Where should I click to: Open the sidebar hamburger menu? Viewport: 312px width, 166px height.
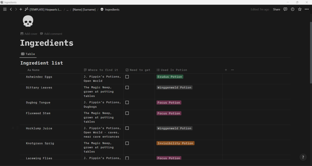click(x=5, y=9)
